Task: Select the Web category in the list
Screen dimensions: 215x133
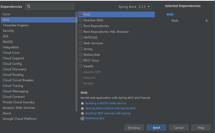Action: coord(38,20)
